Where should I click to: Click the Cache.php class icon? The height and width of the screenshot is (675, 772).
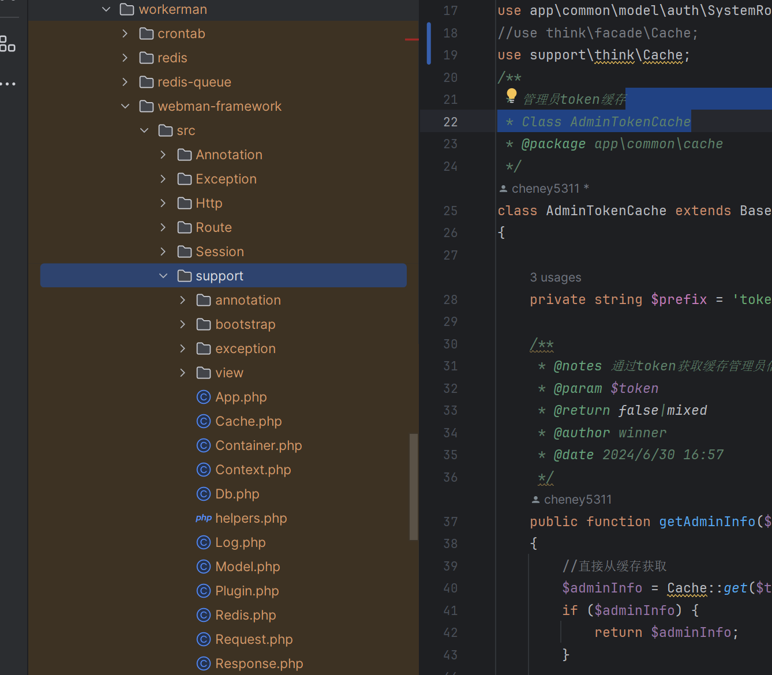pos(203,421)
